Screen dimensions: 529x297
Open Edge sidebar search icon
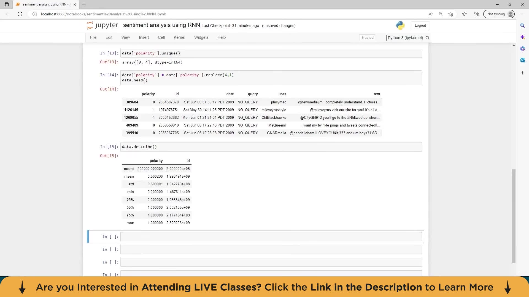tap(522, 26)
